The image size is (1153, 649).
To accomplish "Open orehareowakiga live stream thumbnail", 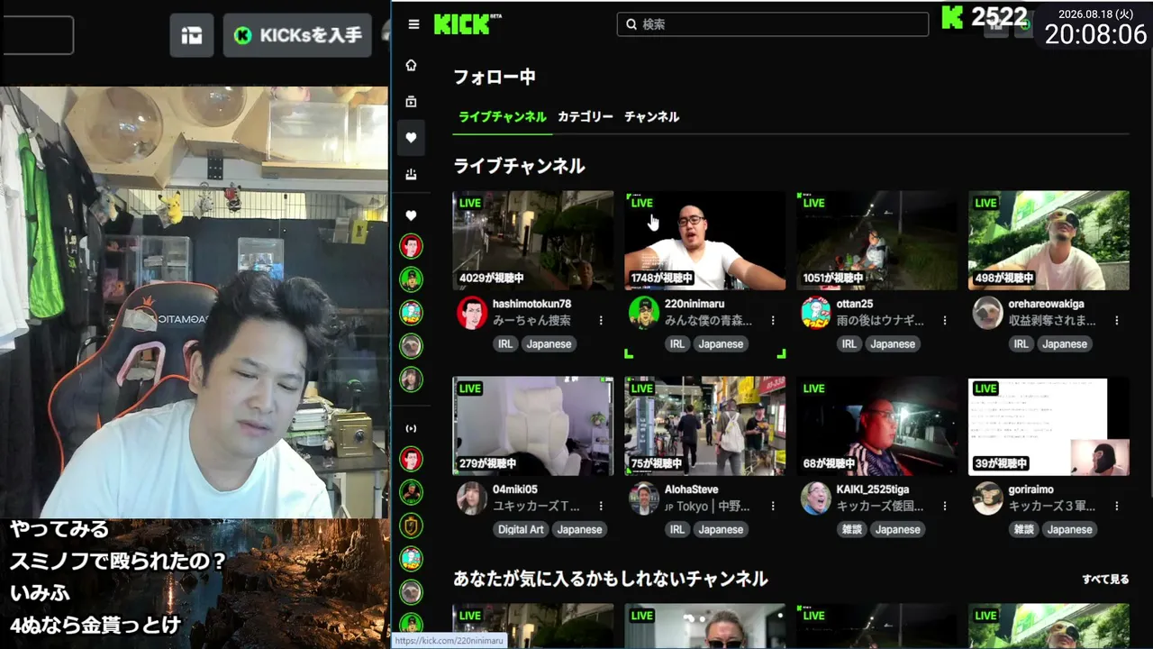I will 1049,241.
